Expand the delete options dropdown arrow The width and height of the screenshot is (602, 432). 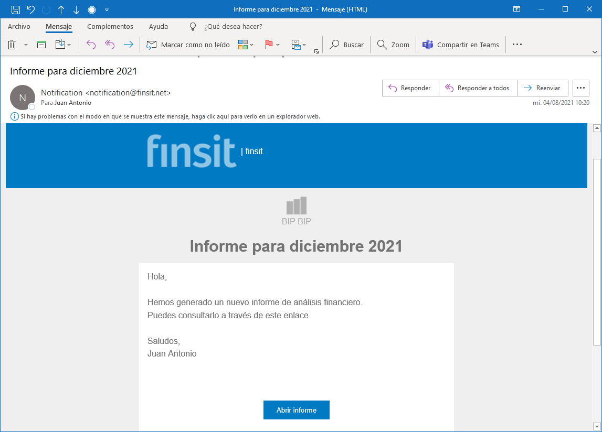pyautogui.click(x=26, y=45)
